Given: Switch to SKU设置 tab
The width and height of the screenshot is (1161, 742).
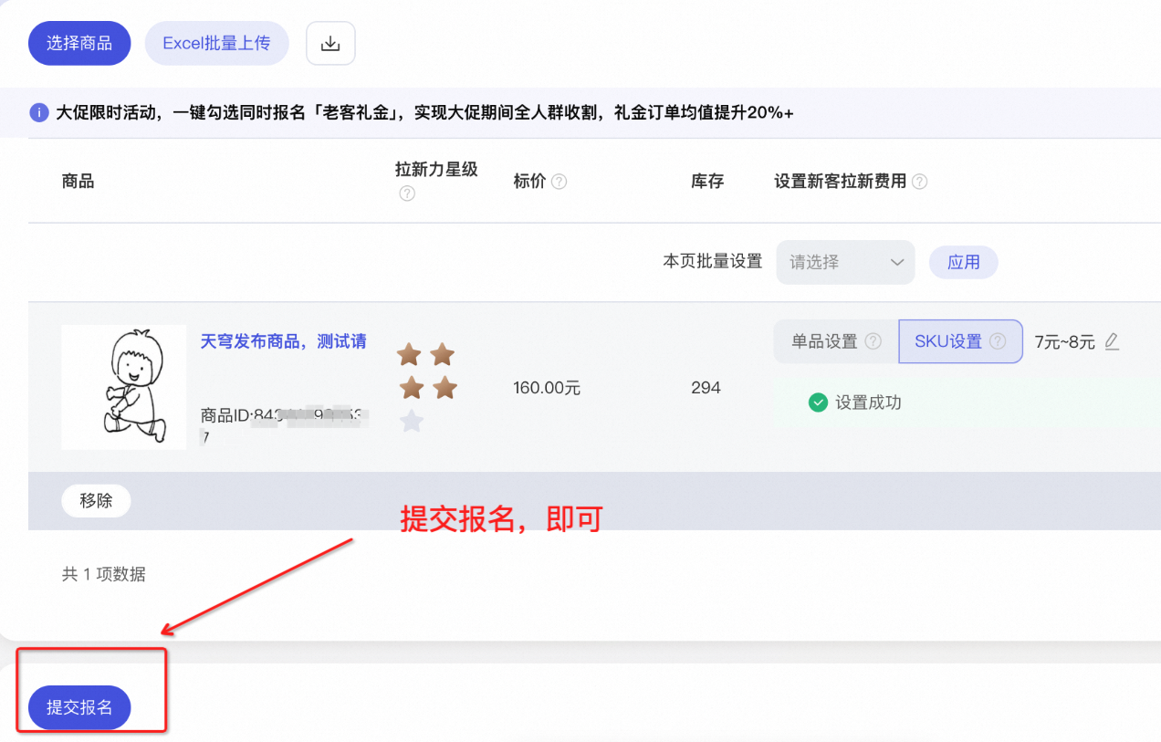Looking at the screenshot, I should pos(960,341).
